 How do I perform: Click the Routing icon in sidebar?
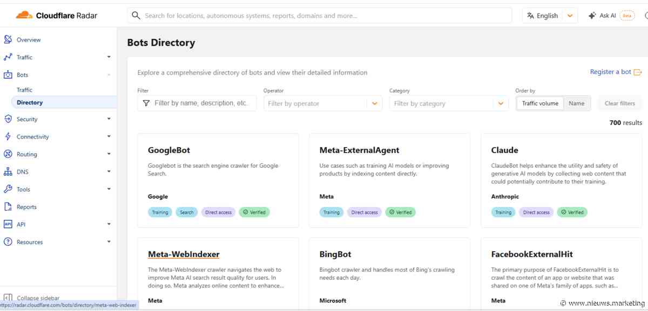8,154
